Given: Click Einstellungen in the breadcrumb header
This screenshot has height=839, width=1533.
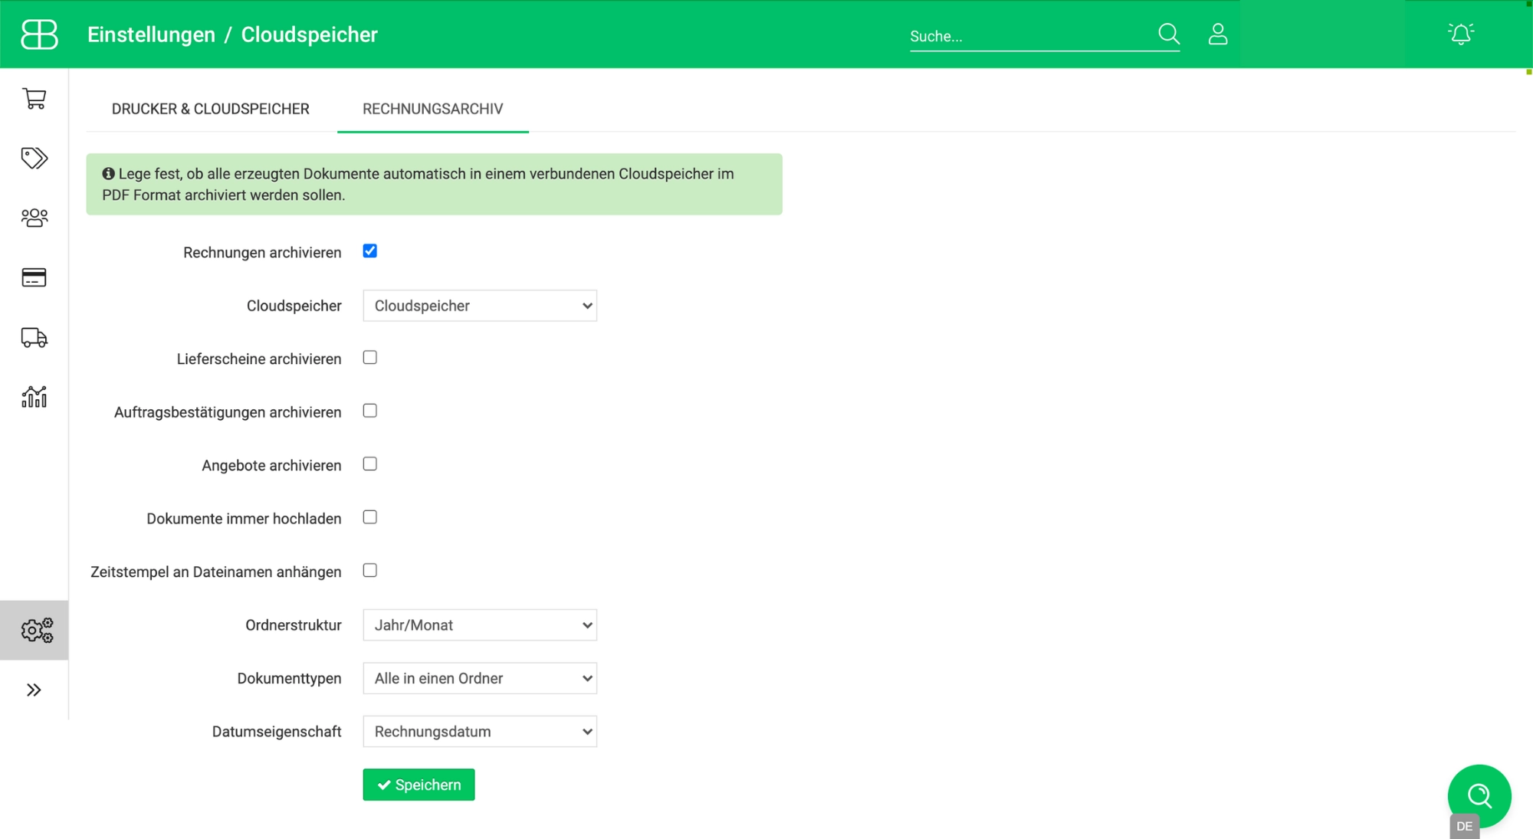Looking at the screenshot, I should coord(151,34).
